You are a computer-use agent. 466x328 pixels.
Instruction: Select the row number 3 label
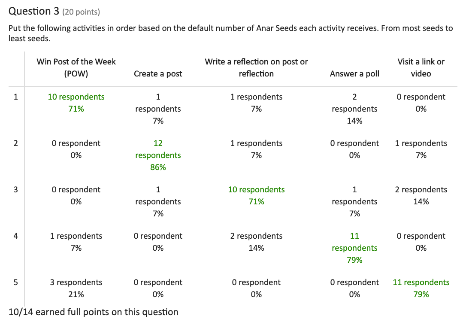click(x=16, y=189)
